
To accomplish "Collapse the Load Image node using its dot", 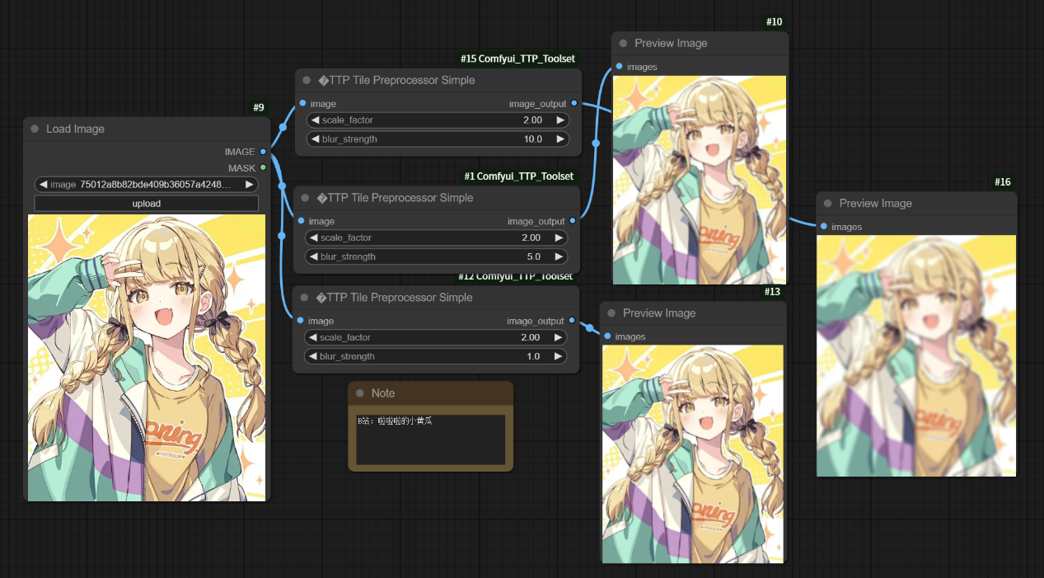I will 35,129.
